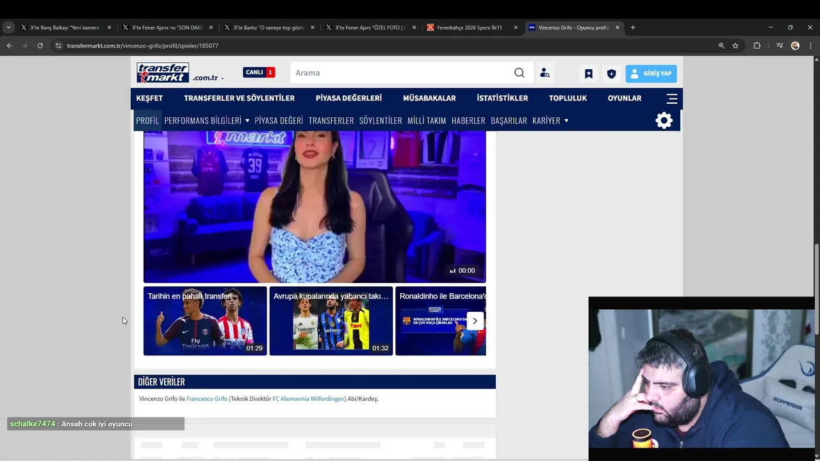The image size is (820, 461).
Task: Close the Fenerbahçe 2026 Sporx tab
Action: point(516,28)
